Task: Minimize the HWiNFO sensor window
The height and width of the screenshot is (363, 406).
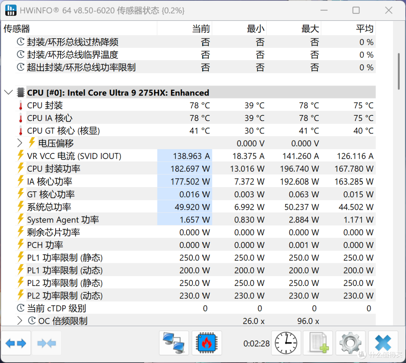Action: [324, 11]
